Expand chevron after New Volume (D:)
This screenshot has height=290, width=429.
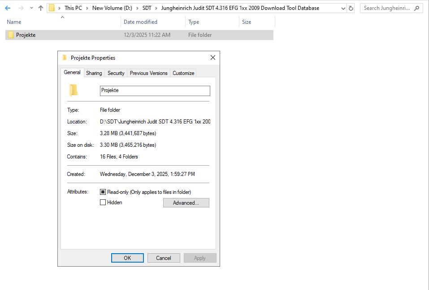pos(137,8)
